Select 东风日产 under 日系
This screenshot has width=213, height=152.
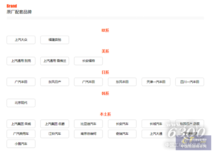[x=55, y=82]
